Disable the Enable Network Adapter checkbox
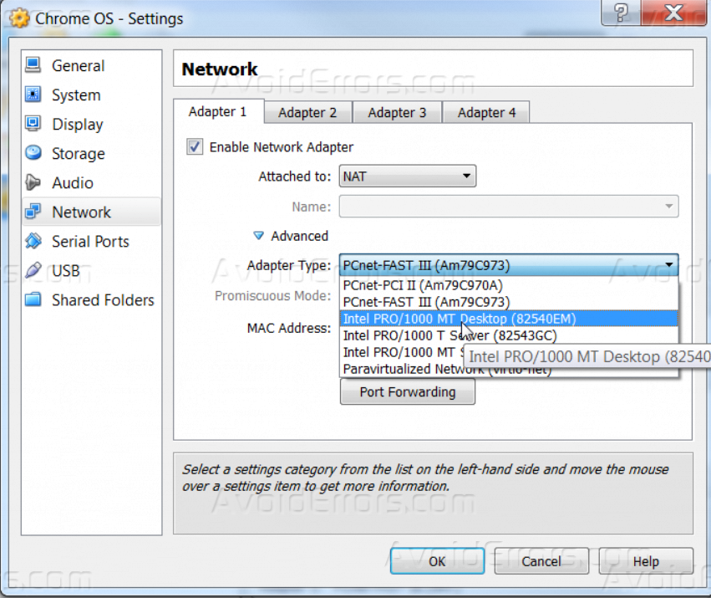This screenshot has width=711, height=598. point(194,146)
